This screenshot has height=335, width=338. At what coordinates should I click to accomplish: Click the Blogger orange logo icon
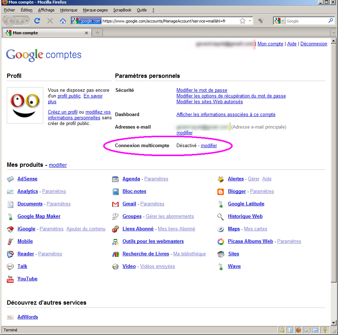(x=220, y=191)
